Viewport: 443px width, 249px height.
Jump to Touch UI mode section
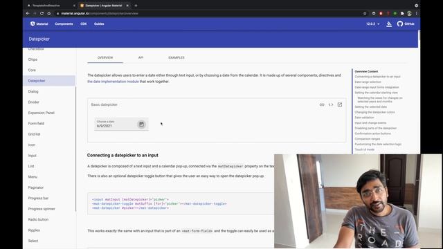click(365, 149)
